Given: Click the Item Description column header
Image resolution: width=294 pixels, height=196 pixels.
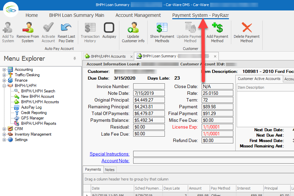Looking at the screenshot, I should click(265, 87).
